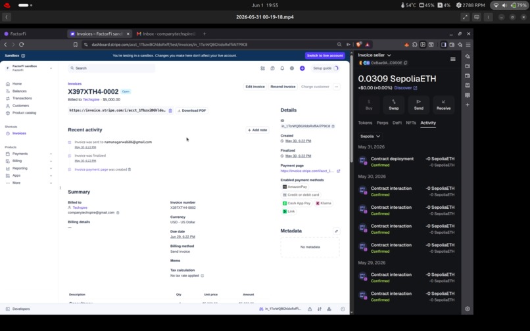Viewport: 530px width, 331px height.
Task: Click Edit invoice button
Action: coord(255,87)
